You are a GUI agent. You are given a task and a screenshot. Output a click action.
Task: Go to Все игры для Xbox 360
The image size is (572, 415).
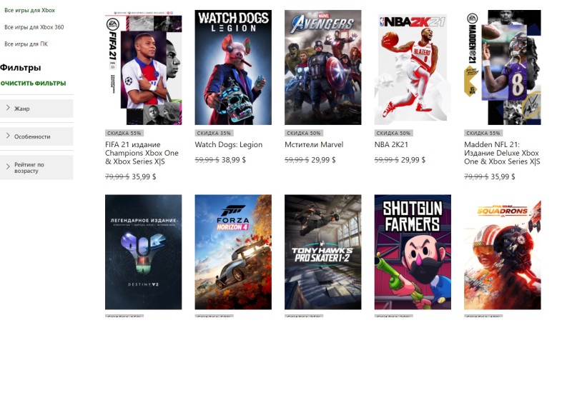point(34,27)
